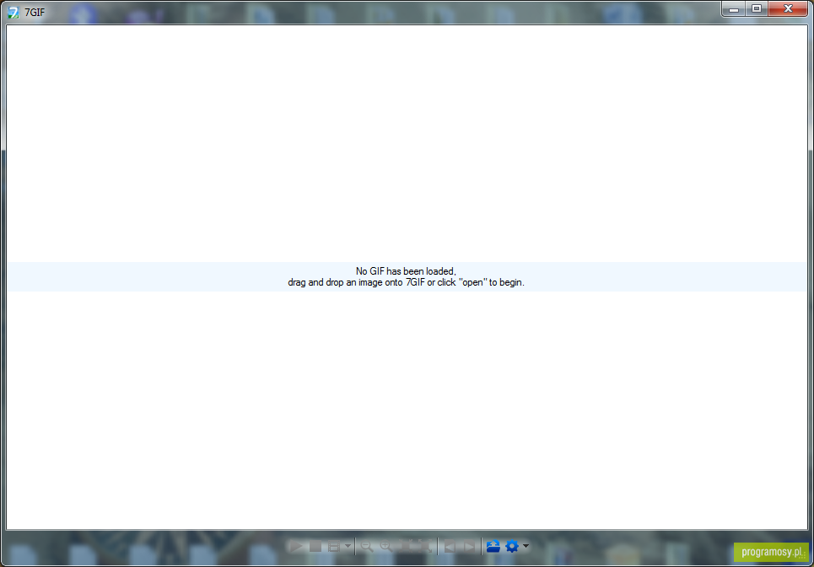814x567 pixels.
Task: Click the zoom in magnifier
Action: [x=385, y=546]
